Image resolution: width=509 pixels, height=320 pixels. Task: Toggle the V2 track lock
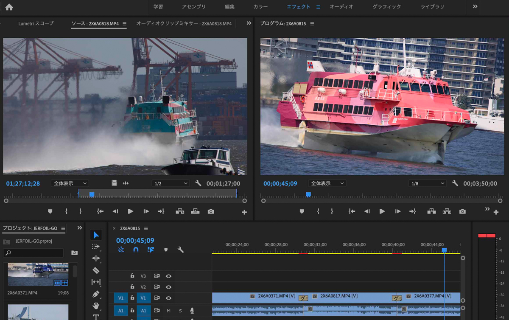(132, 287)
